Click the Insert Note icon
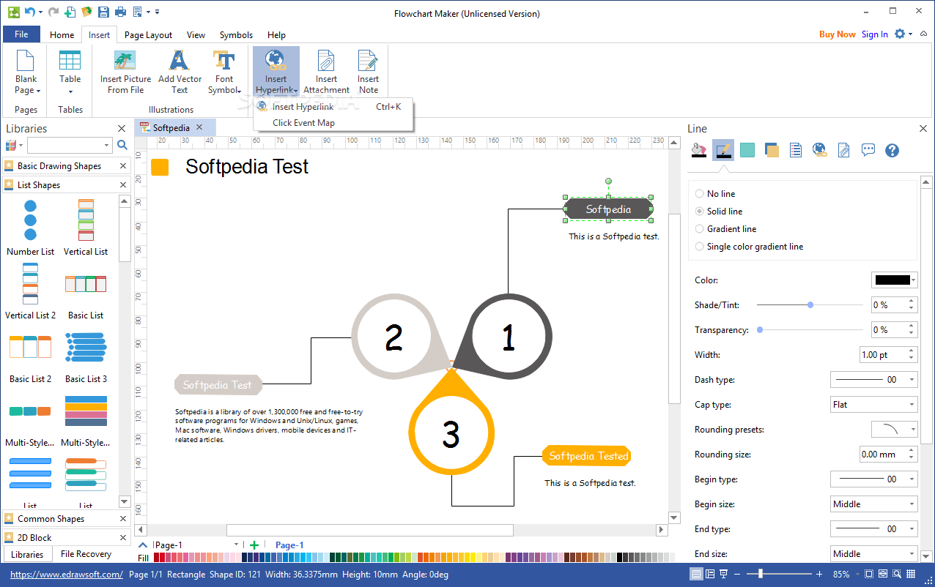The height and width of the screenshot is (587, 935). [x=368, y=61]
